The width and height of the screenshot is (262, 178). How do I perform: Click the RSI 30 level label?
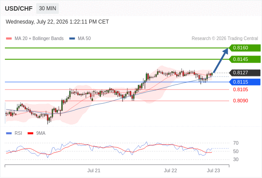tap(236, 159)
